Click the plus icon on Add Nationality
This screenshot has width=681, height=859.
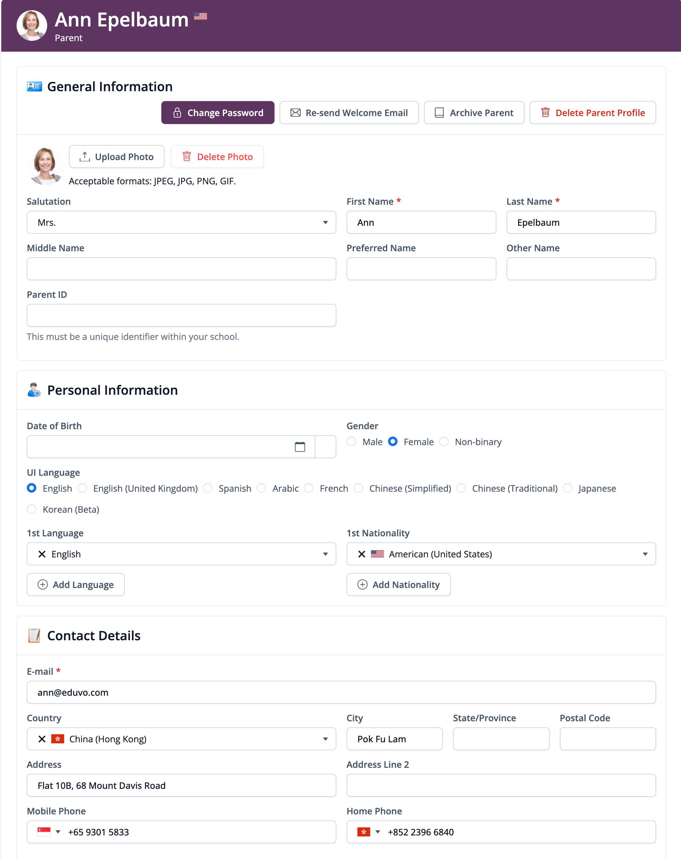click(x=362, y=584)
